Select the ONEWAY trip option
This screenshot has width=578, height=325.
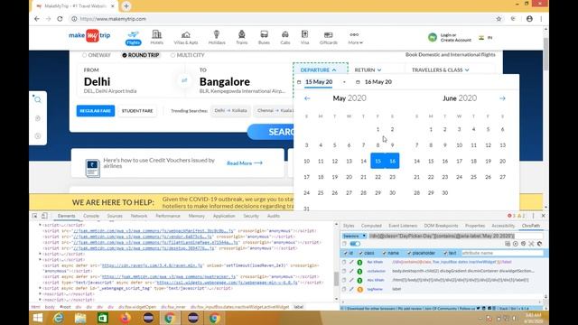point(97,55)
